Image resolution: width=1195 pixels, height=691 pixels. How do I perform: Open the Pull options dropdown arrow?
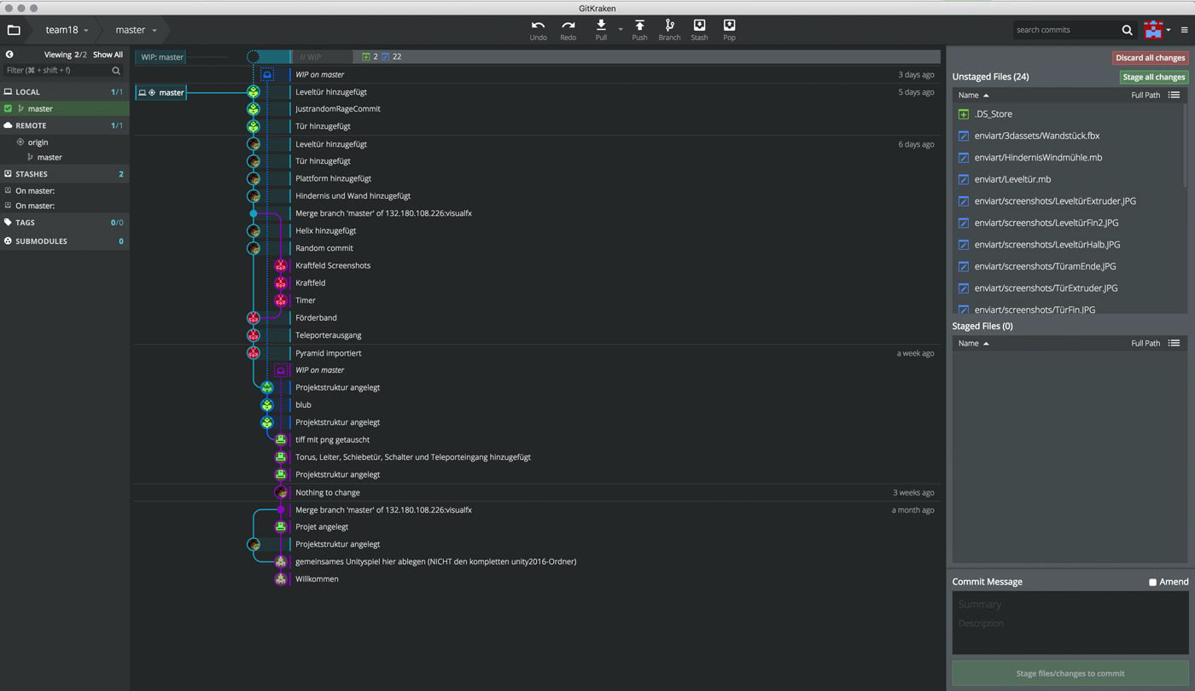pos(621,30)
